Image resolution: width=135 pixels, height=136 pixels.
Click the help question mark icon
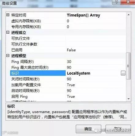117,2
